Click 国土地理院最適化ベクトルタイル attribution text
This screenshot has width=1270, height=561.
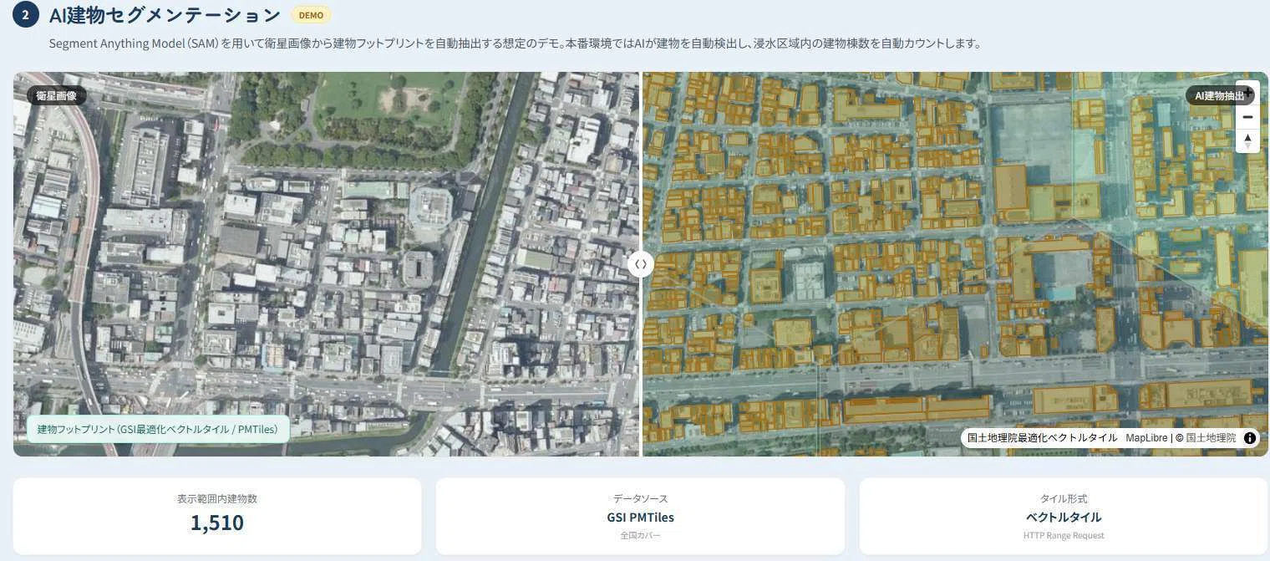coord(1042,438)
